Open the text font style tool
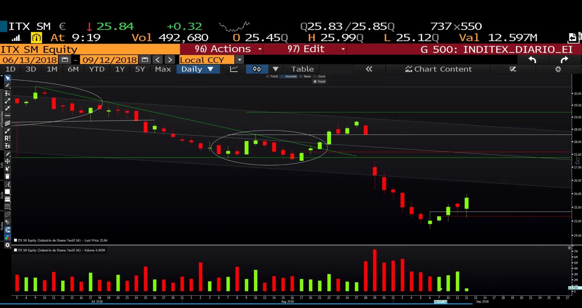The height and width of the screenshot is (308, 582). coord(8,184)
